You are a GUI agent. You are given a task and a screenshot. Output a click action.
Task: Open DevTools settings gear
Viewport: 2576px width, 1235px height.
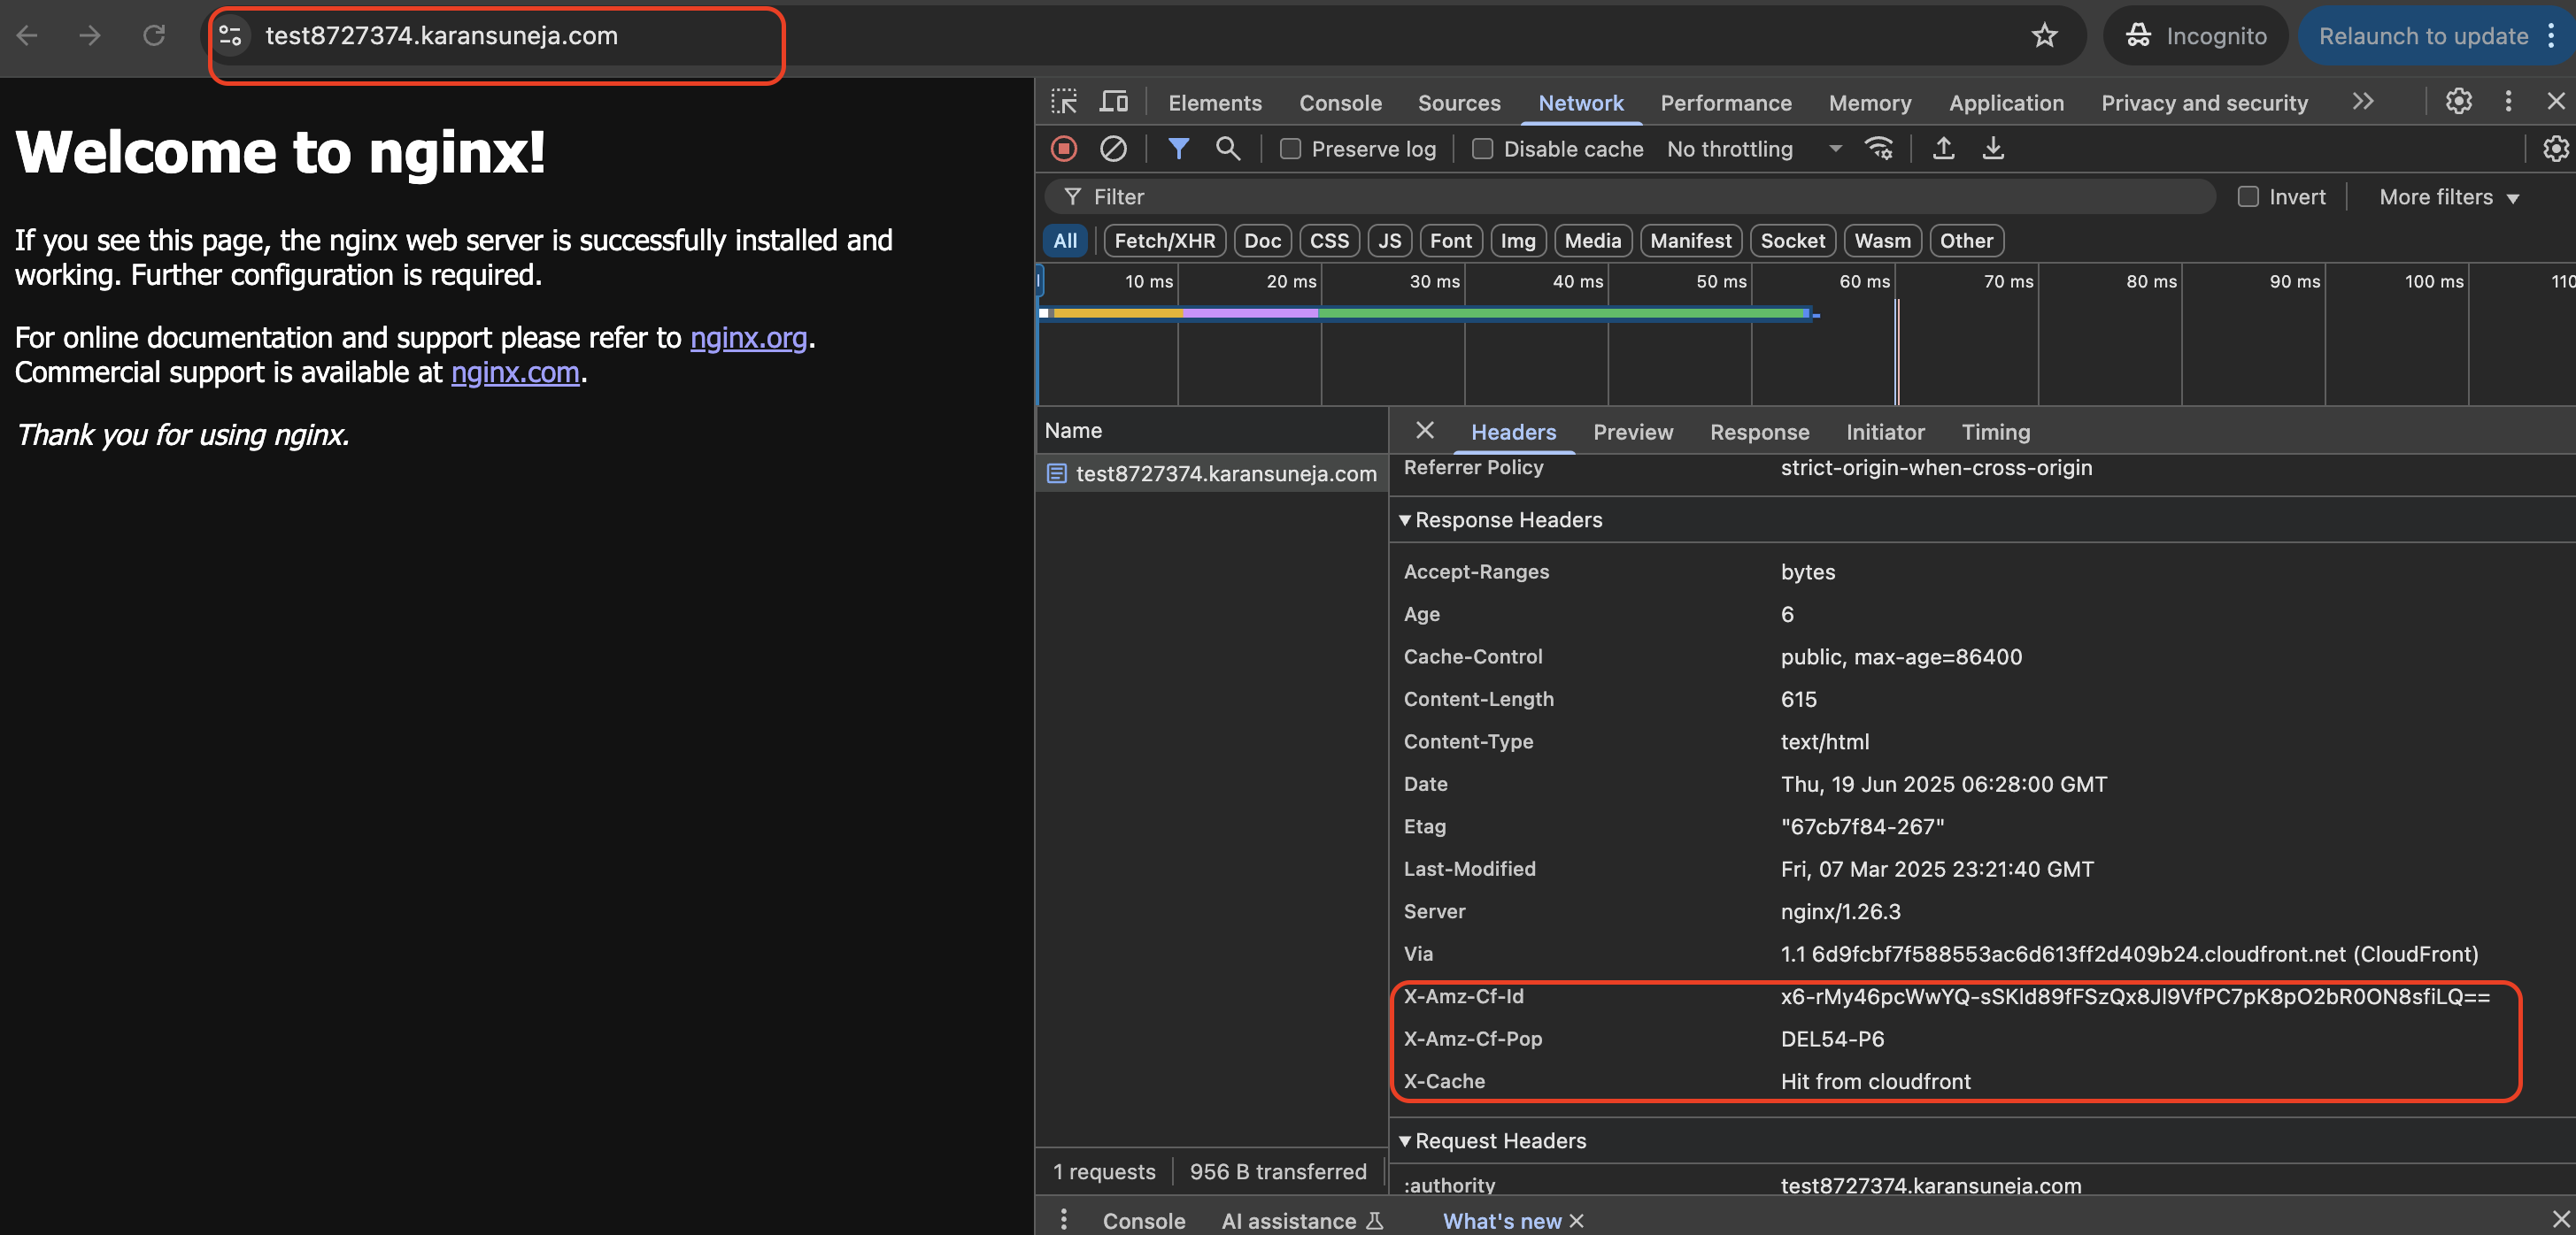[2458, 102]
